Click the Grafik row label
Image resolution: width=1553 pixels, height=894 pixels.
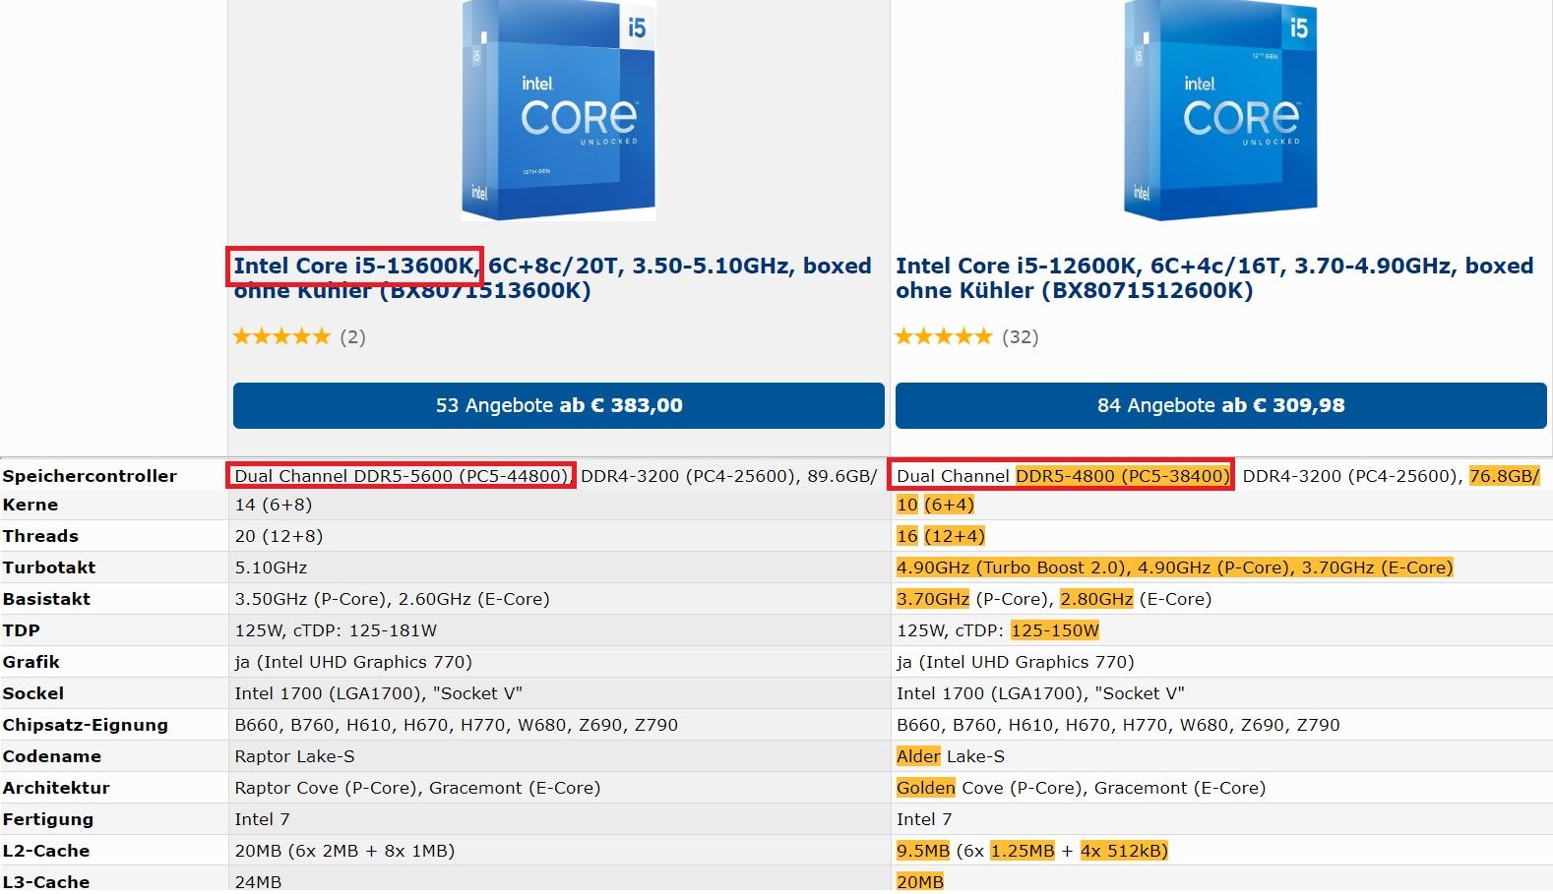(31, 662)
